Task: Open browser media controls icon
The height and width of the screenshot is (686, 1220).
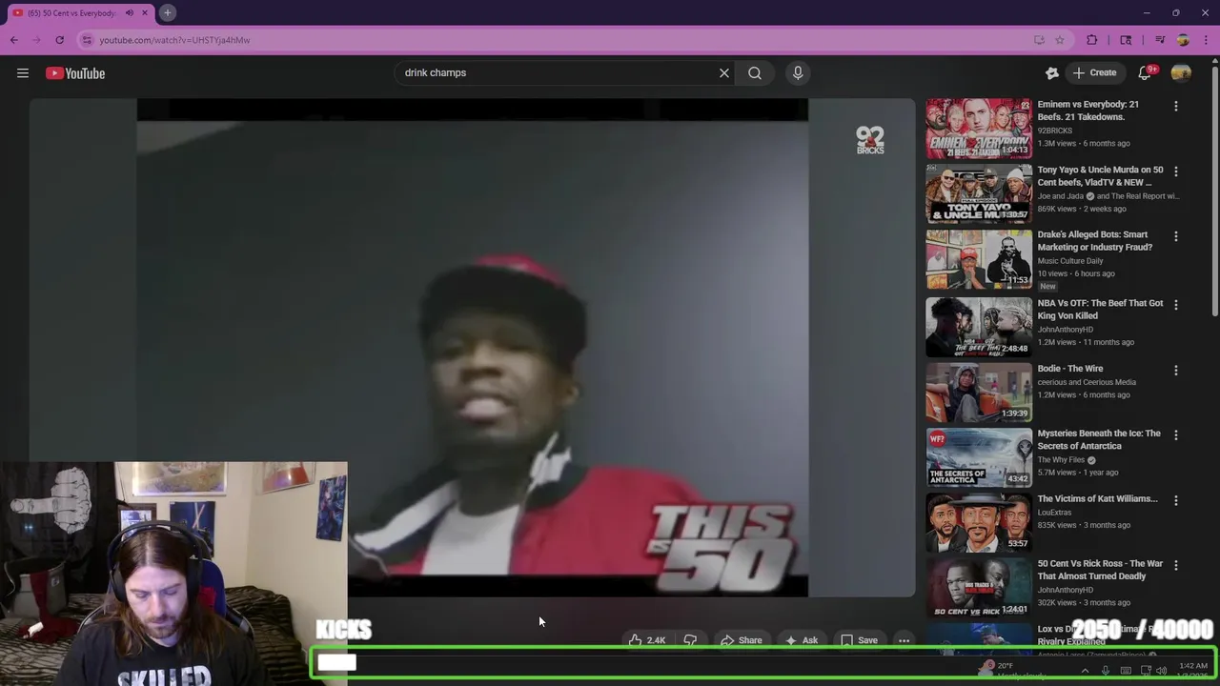Action: tap(1160, 40)
